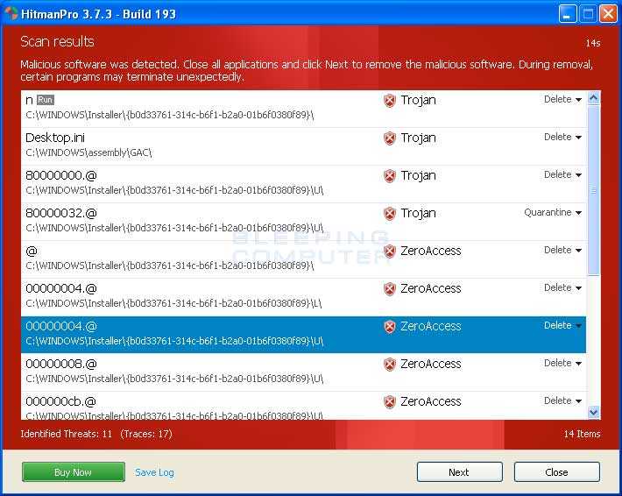Screen dimensions: 622x496
Task: Click the green Buy Now button
Action: pos(73,472)
